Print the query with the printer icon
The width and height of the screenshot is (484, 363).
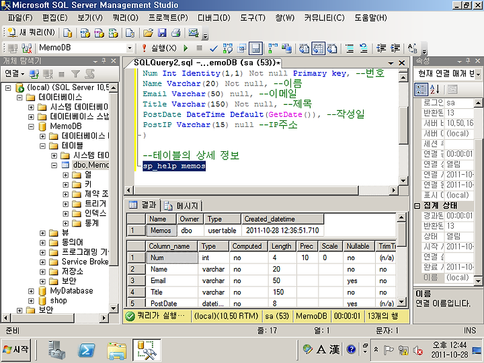click(176, 33)
